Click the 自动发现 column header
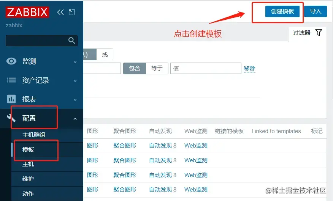 pyautogui.click(x=160, y=131)
